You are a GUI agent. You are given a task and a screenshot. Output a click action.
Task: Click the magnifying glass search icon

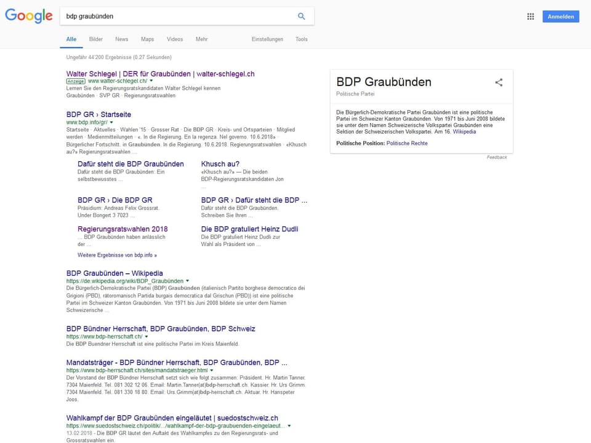[x=302, y=16]
